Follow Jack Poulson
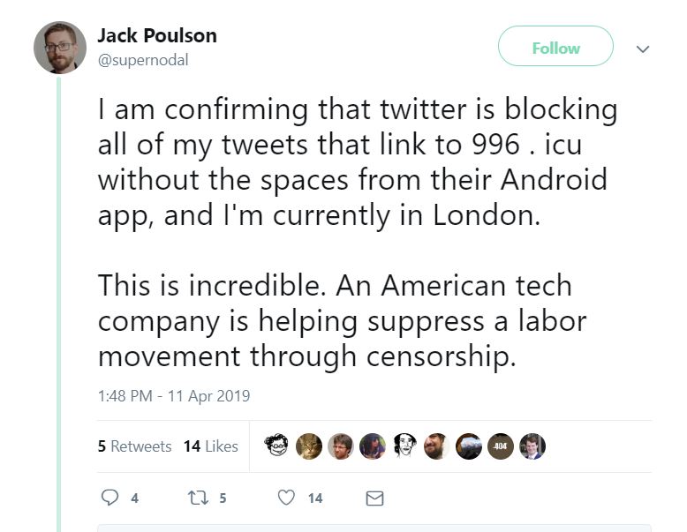The height and width of the screenshot is (532, 687). coord(555,48)
